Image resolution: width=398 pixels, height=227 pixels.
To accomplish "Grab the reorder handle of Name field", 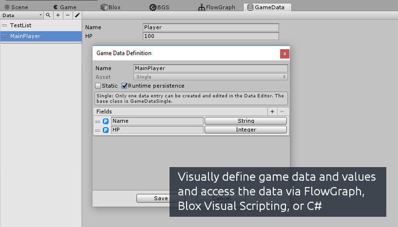I will point(97,121).
